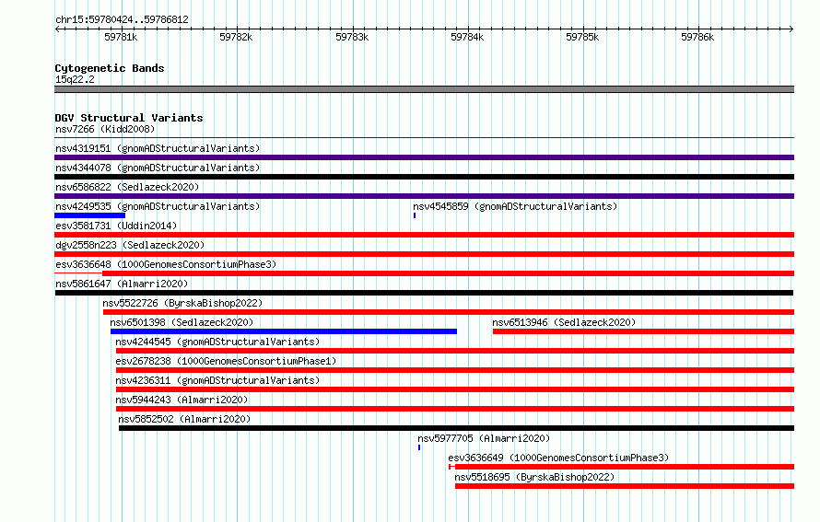The image size is (820, 522).
Task: Click nsv4236311 gnomAD variant label
Action: tap(217, 380)
